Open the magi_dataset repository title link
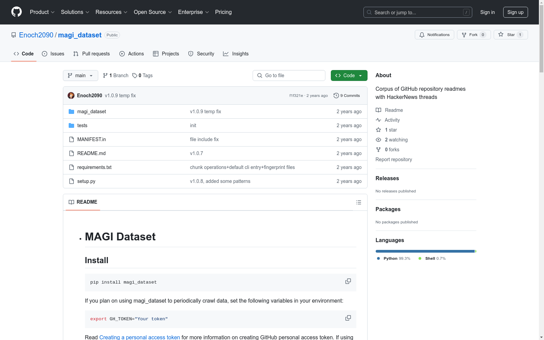Viewport: 544px width, 340px height. click(80, 35)
